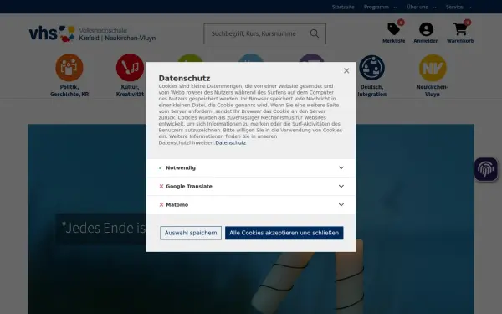Toggle the Google Translate cookie X mark

click(161, 187)
